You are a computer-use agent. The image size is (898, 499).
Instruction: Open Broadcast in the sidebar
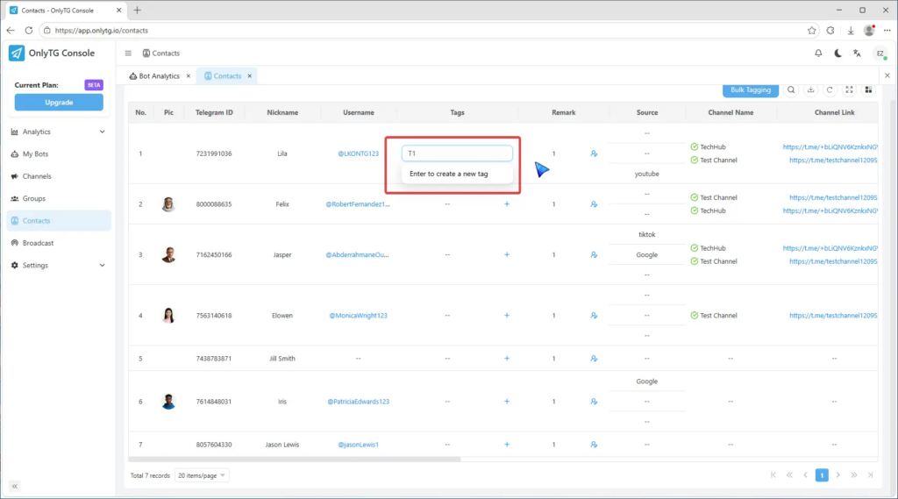tap(38, 243)
